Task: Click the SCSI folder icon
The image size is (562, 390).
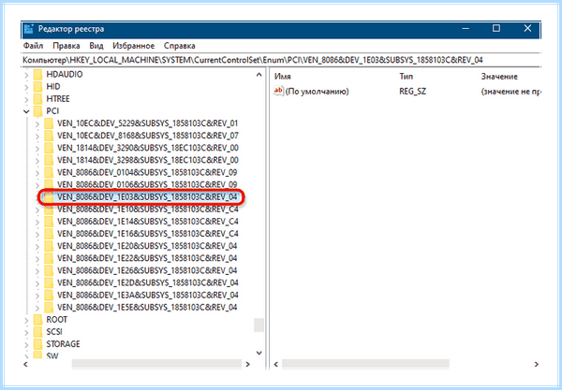Action: pyautogui.click(x=37, y=332)
